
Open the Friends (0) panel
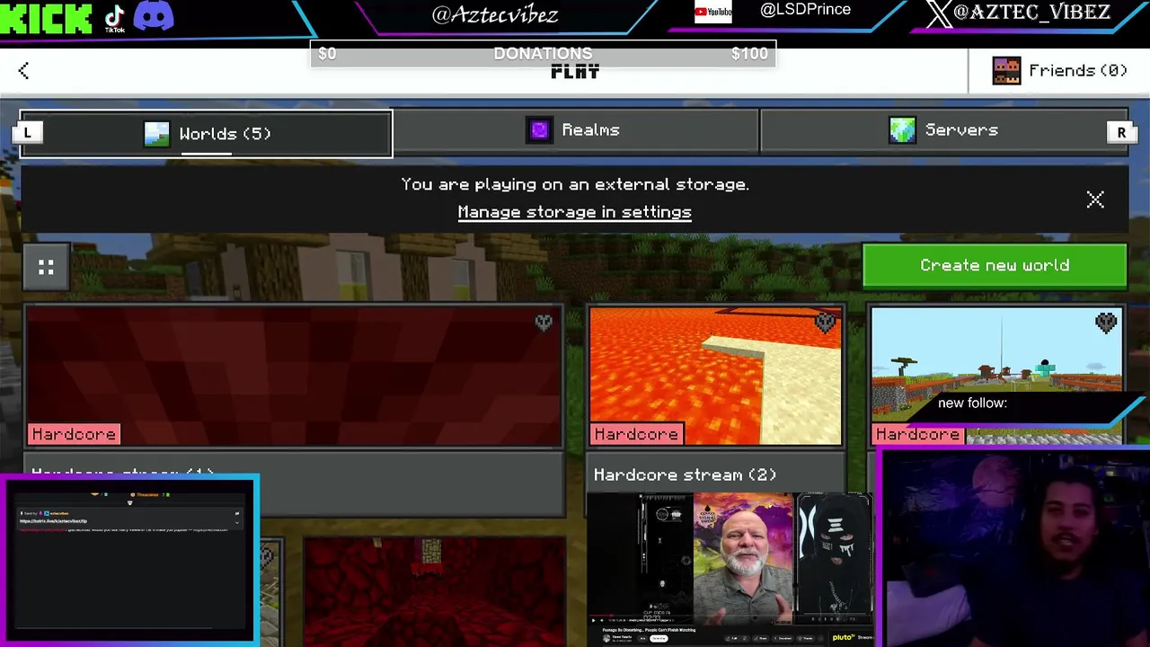(x=1059, y=71)
